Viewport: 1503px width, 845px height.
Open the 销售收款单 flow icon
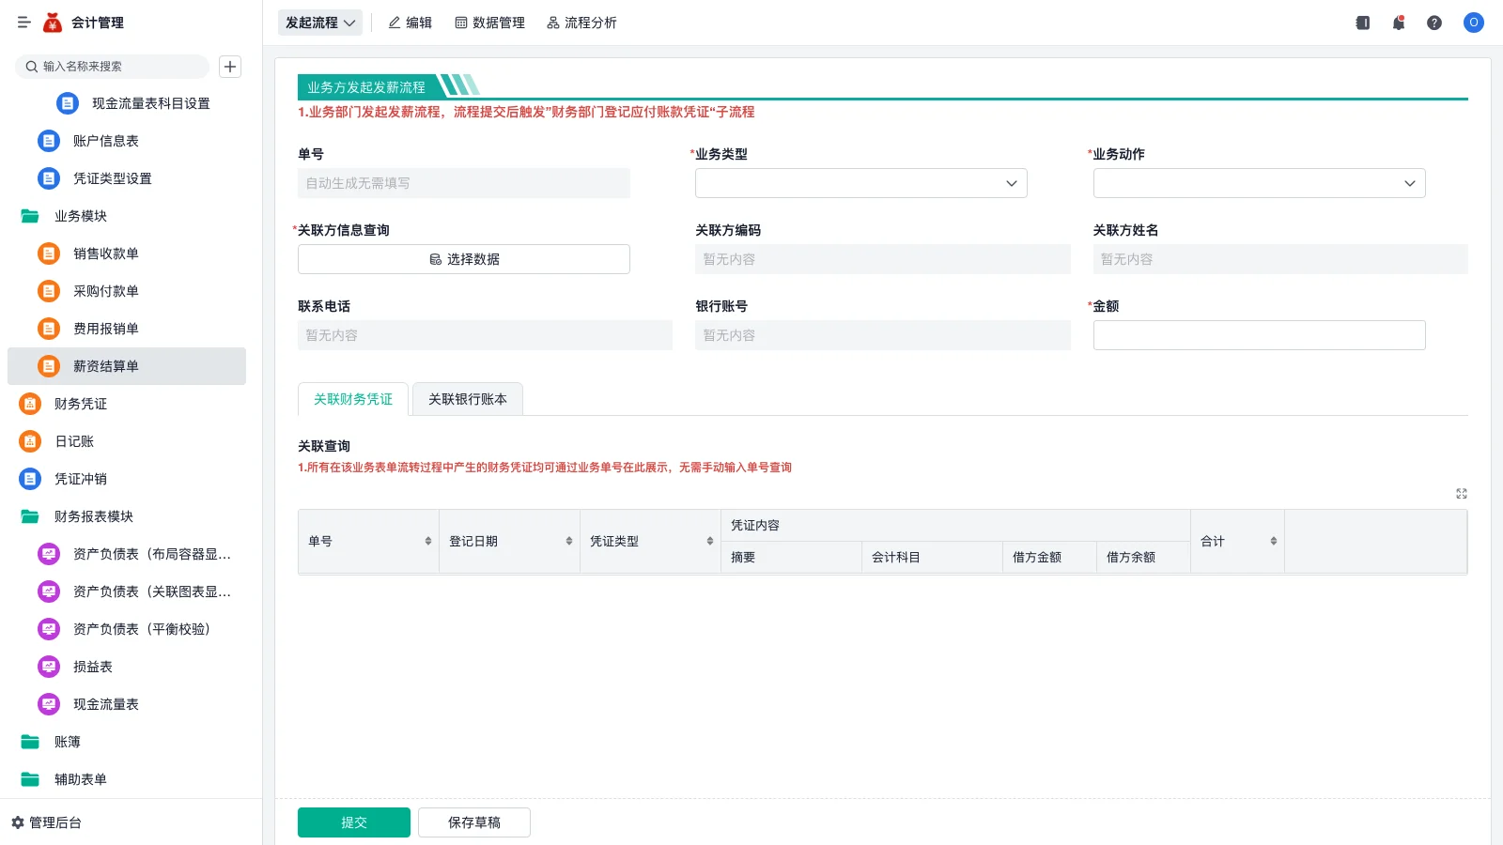pos(49,253)
